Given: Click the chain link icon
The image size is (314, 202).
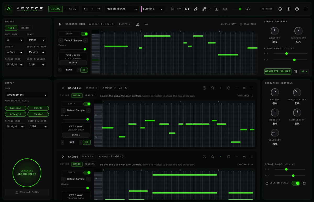Looking at the screenshot, I should click(196, 9).
